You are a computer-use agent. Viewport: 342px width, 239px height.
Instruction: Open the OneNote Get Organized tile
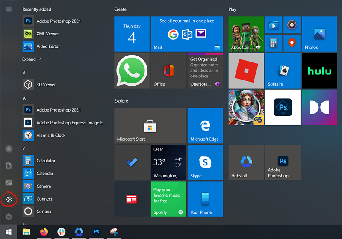pos(205,71)
